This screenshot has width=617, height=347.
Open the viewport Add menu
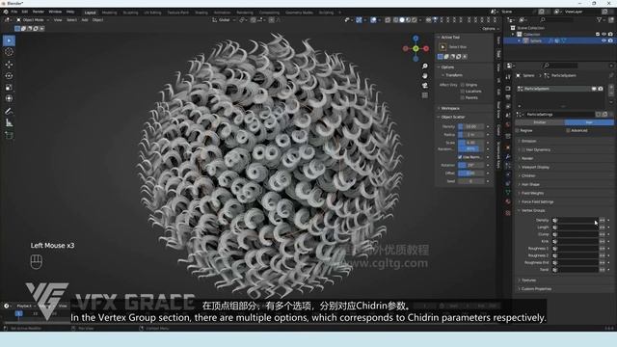click(x=85, y=19)
